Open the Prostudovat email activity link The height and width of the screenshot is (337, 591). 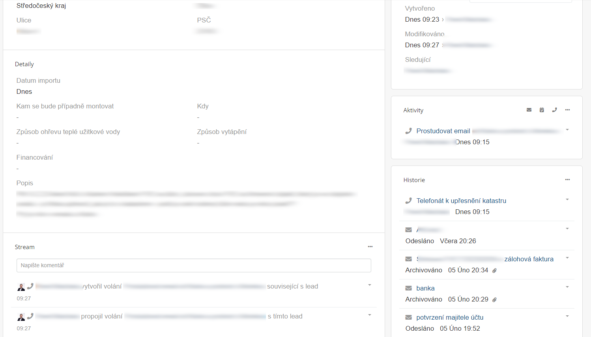[443, 131]
